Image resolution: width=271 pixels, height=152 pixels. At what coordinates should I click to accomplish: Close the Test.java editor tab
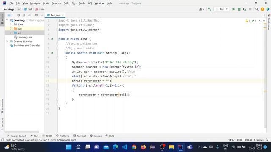pos(63,15)
